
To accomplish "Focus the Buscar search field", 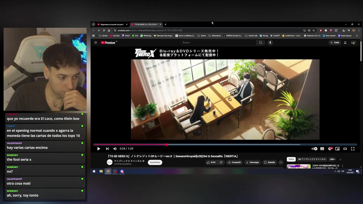I will coord(218,42).
